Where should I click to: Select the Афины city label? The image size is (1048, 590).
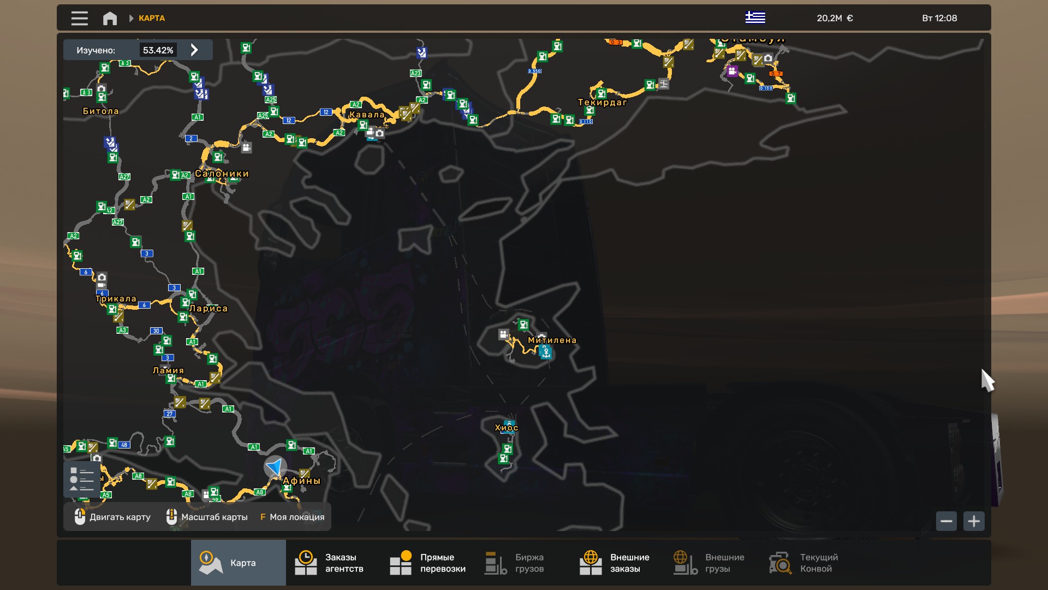301,481
